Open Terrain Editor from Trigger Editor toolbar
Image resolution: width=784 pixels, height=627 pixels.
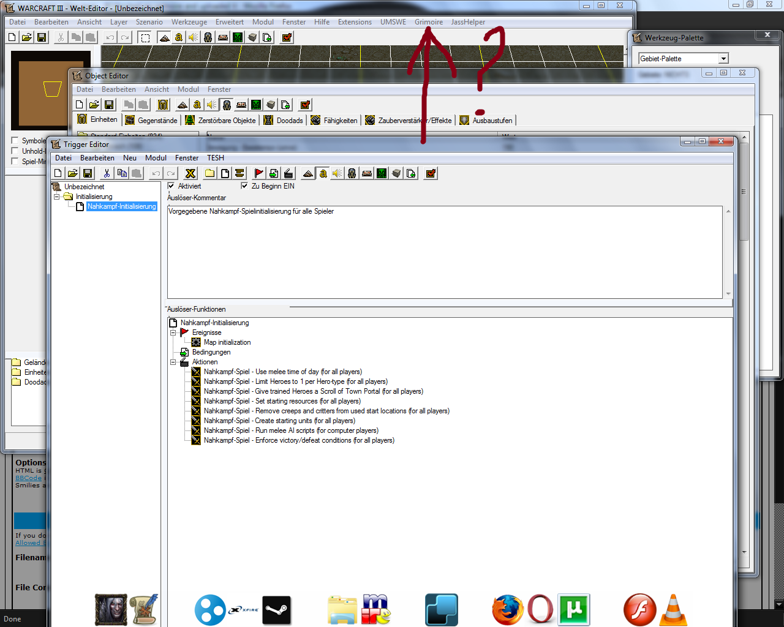point(308,173)
